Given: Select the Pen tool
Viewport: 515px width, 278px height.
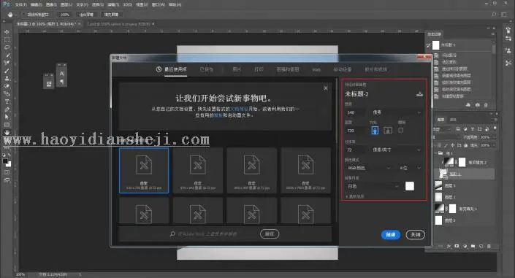Looking at the screenshot, I should click(7, 109).
